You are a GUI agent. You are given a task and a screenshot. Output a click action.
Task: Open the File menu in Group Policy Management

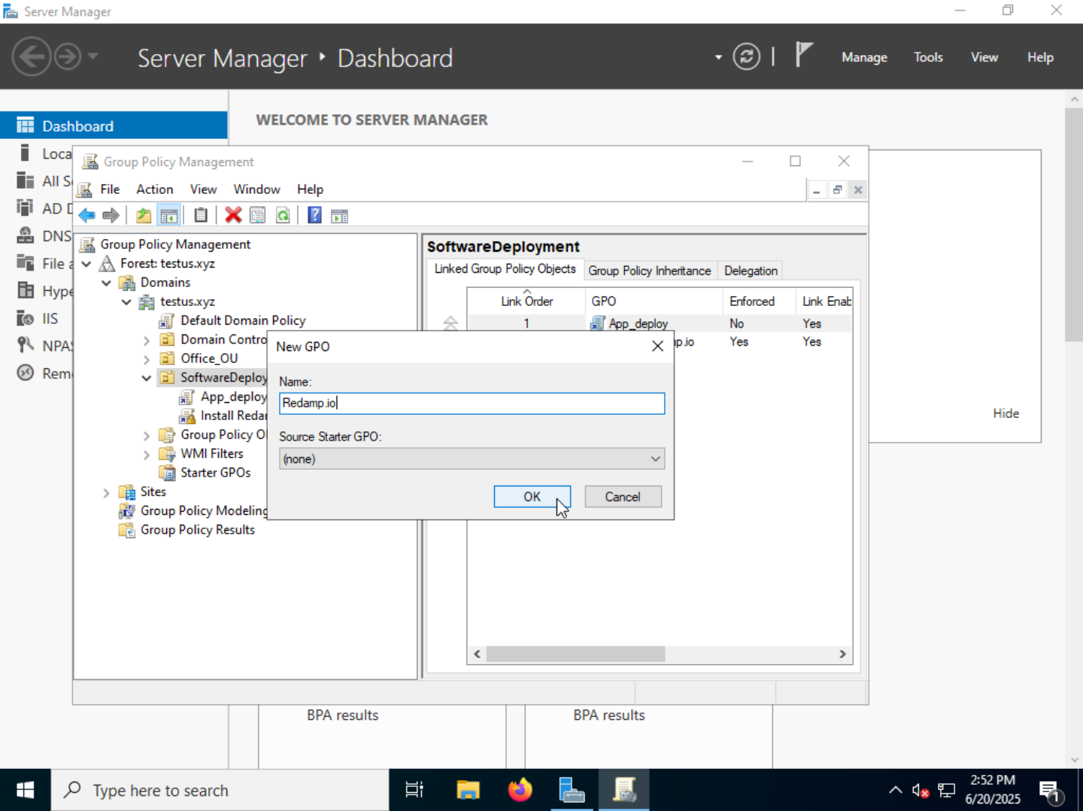point(110,189)
